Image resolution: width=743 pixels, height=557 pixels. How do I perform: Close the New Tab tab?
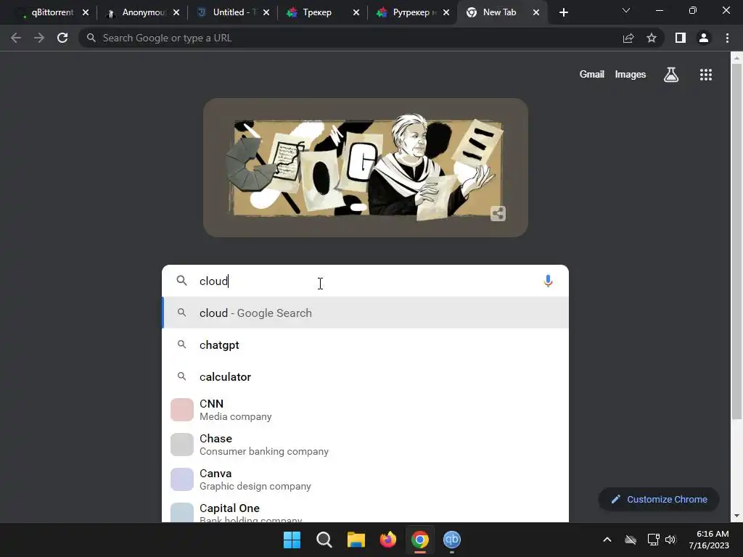coord(536,12)
